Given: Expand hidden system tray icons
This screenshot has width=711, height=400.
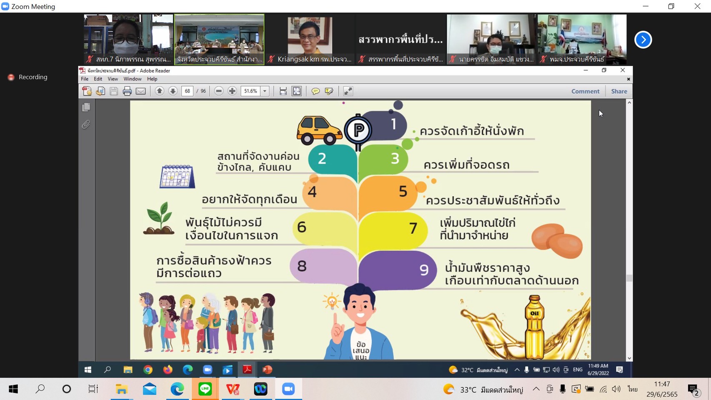Looking at the screenshot, I should click(x=536, y=389).
